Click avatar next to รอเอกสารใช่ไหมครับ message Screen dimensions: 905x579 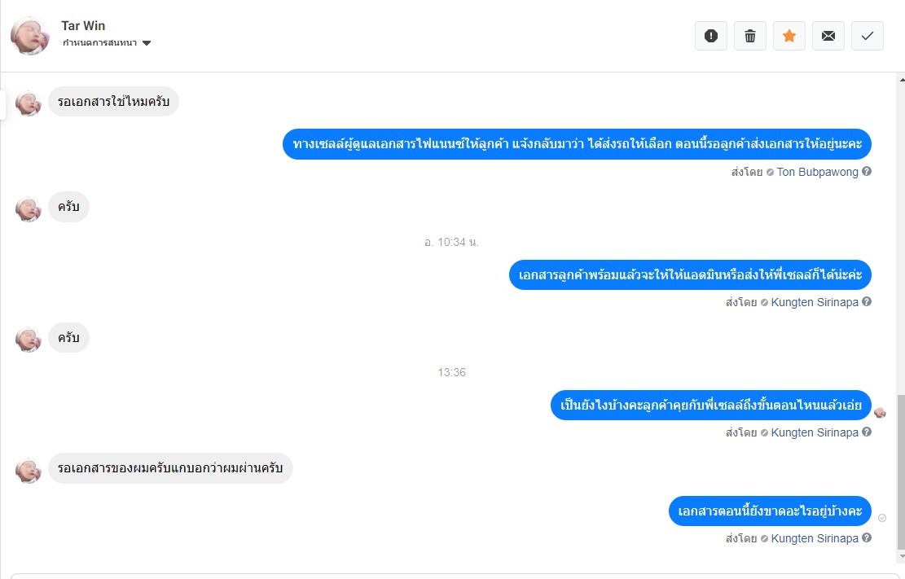[28, 103]
